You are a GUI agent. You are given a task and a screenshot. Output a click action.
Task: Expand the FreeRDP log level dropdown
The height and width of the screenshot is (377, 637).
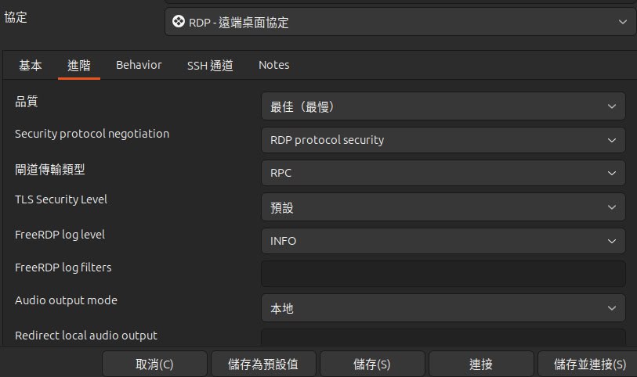click(443, 241)
